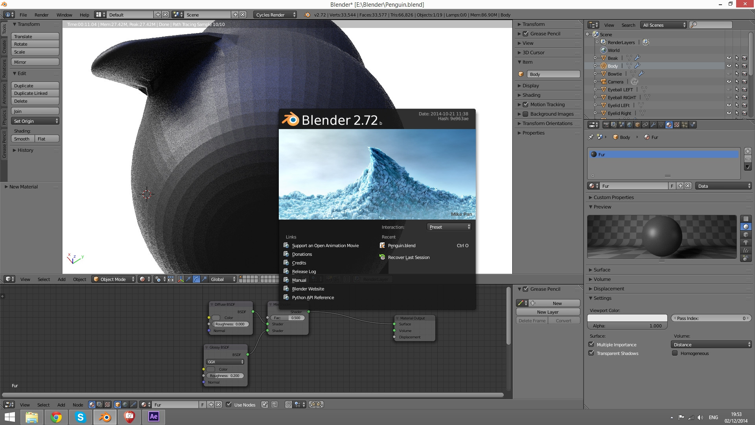Open the Interaction Preset dropdown
This screenshot has width=755, height=425.
point(449,227)
